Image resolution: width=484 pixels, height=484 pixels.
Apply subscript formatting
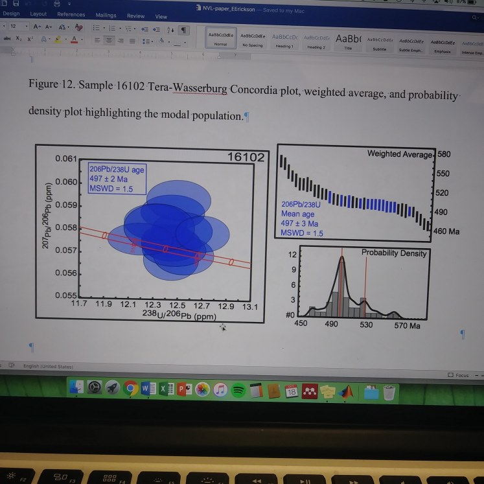18,40
